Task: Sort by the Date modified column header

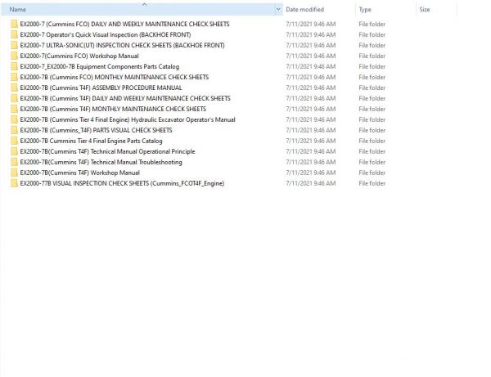Action: click(319, 10)
